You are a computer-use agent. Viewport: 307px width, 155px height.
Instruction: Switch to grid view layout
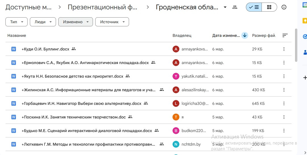[269, 7]
